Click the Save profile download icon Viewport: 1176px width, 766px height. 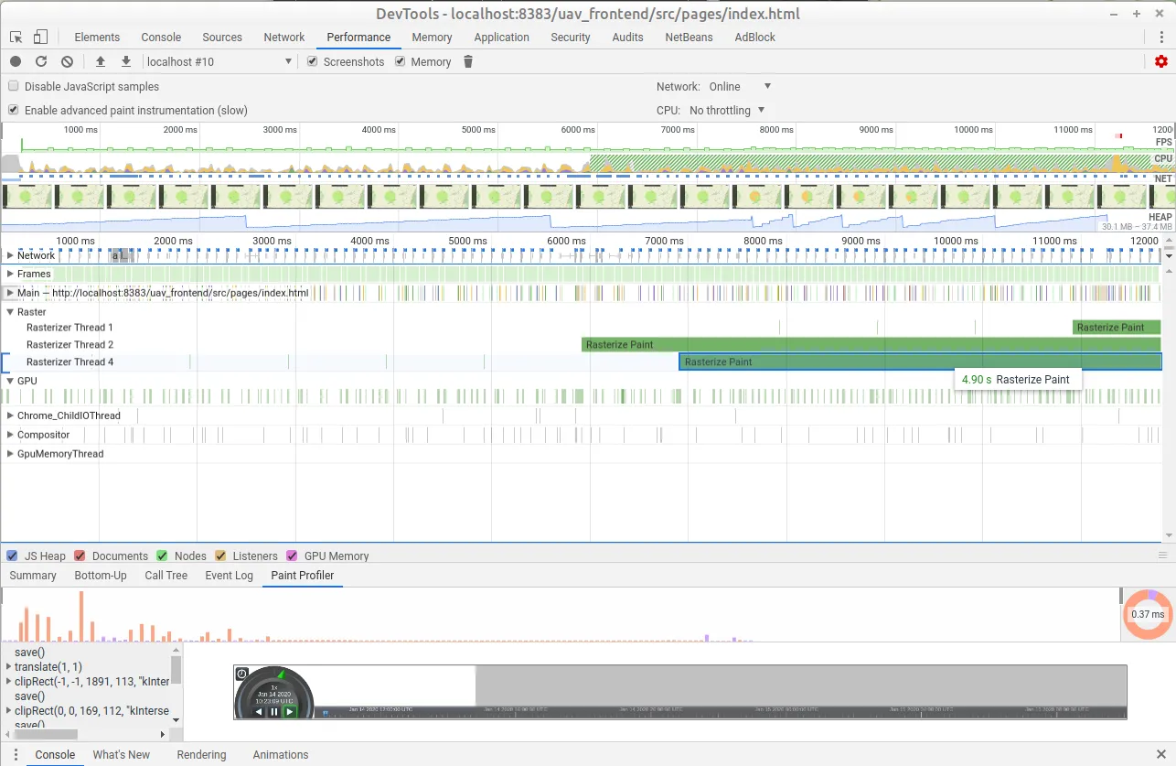(x=126, y=61)
